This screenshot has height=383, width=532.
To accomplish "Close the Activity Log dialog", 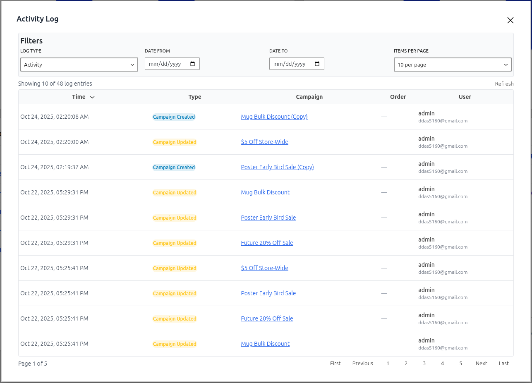I will coord(510,20).
